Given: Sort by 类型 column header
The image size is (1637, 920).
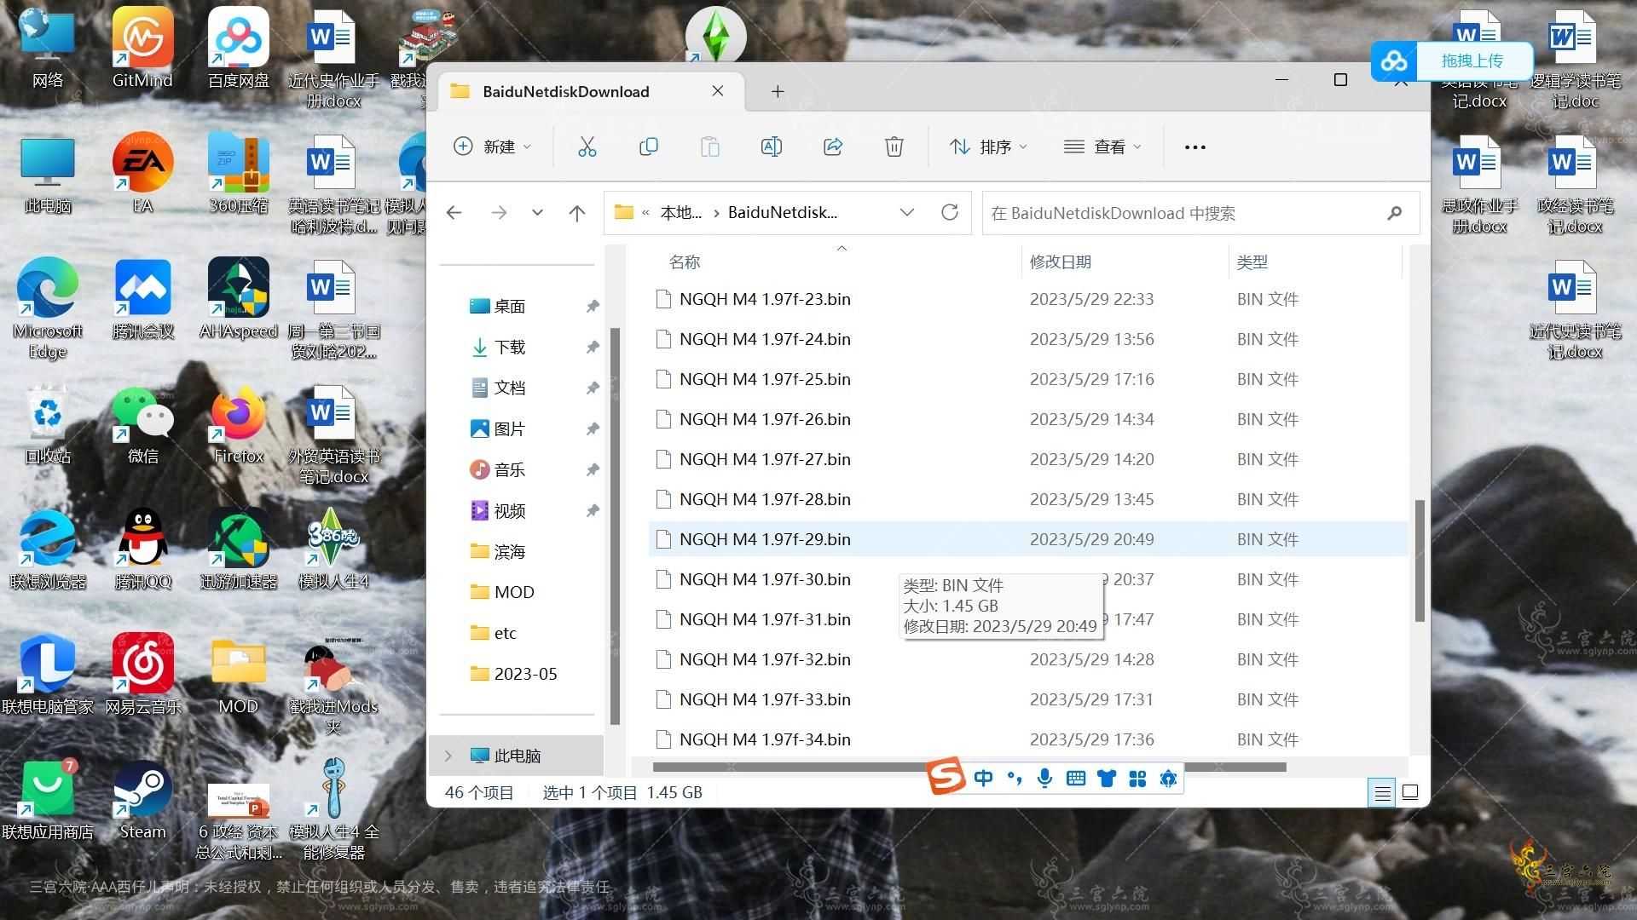Looking at the screenshot, I should point(1252,262).
